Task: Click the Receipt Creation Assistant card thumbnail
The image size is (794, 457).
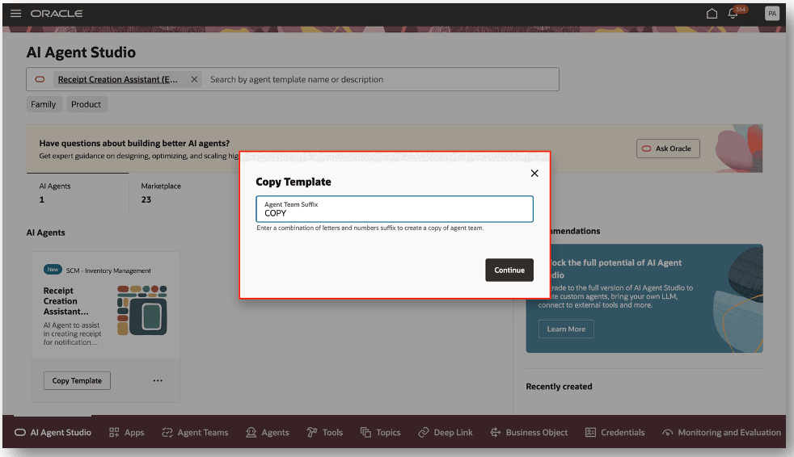Action: (141, 310)
